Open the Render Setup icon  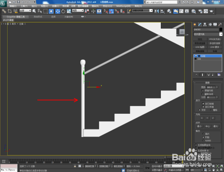[x=200, y=11]
